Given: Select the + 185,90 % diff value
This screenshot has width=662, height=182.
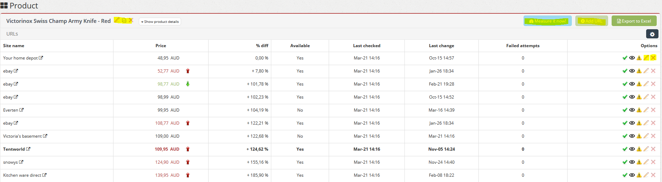Looking at the screenshot, I should pos(258,175).
